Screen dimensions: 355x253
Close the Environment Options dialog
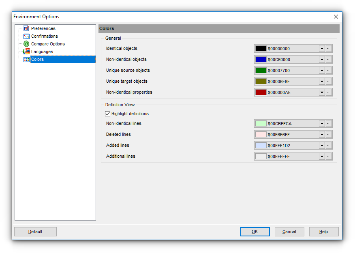point(336,17)
